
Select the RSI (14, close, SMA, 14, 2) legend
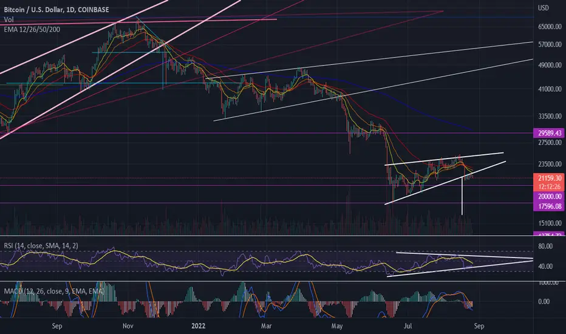point(41,245)
